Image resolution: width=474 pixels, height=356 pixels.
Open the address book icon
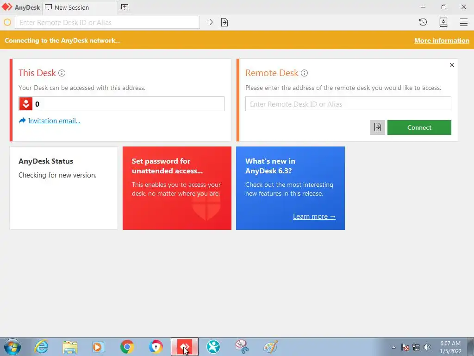point(443,22)
